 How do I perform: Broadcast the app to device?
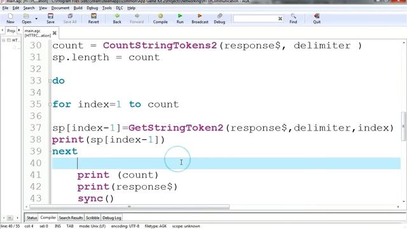(x=200, y=18)
